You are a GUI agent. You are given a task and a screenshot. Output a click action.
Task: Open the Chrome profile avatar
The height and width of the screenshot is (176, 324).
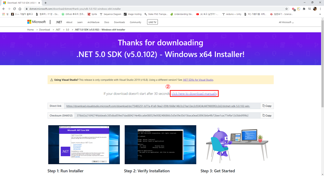(x=315, y=9)
